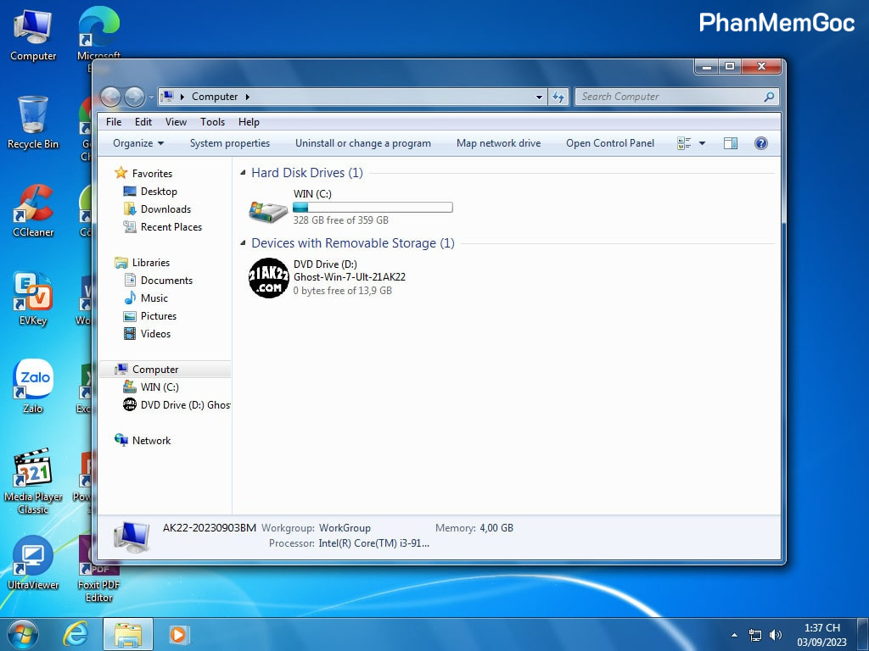Open the WIN (C:) hard disk drive

(268, 210)
